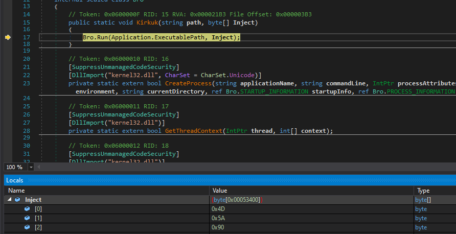Click the Token 0x06000012 comment
456x234 pixels.
pos(119,146)
